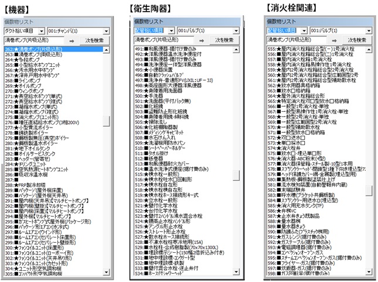Select row 586:★弁桝VC
The width and height of the screenshot is (378, 282).
point(316,211)
